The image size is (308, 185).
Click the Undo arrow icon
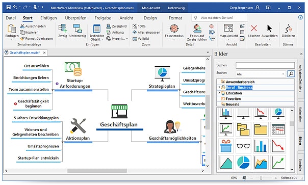click(x=15, y=7)
